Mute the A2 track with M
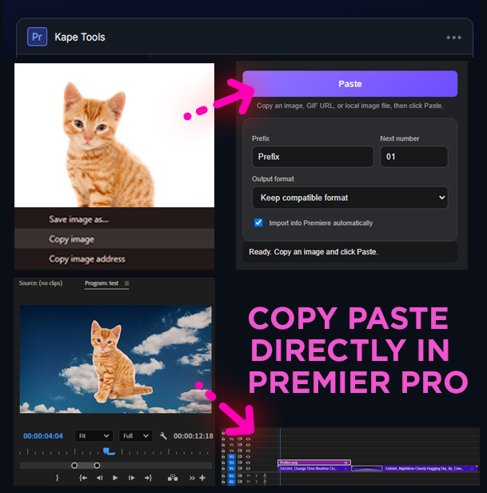Viewport: 487px width, 493px height. [x=248, y=482]
